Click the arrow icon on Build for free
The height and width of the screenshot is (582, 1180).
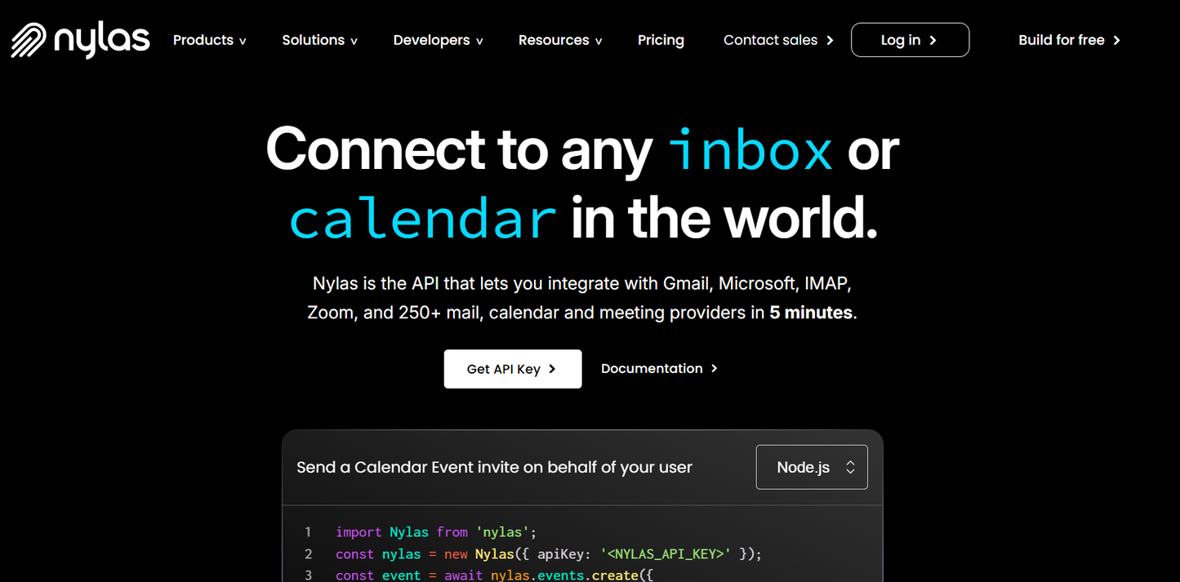[x=1116, y=40]
